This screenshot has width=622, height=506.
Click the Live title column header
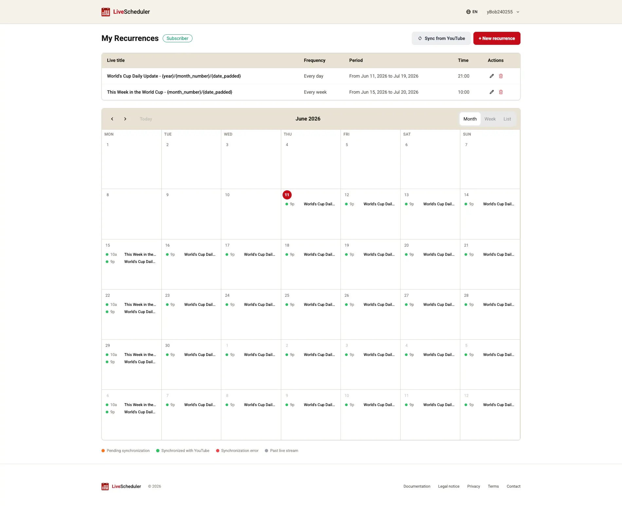(116, 60)
